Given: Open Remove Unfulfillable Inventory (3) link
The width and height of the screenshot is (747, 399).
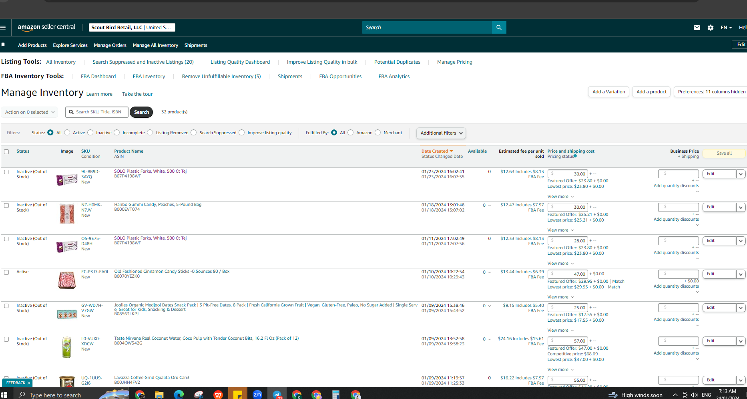Looking at the screenshot, I should tap(221, 77).
